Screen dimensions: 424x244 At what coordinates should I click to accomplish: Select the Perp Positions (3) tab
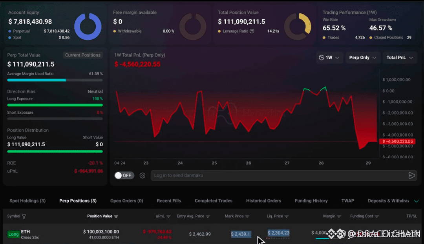tap(78, 201)
